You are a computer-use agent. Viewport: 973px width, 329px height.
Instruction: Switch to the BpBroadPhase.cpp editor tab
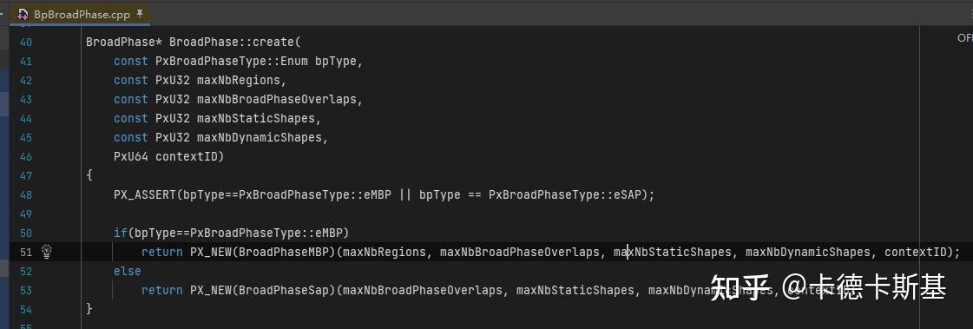coord(82,14)
